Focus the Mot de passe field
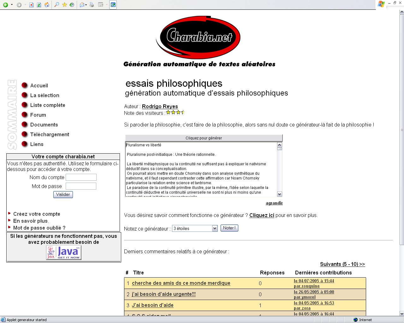Image resolution: width=404 pixels, height=323 pixels. tap(81, 186)
